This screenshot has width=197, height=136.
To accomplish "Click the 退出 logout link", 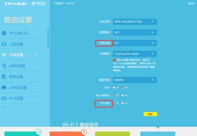I will click(x=191, y=3).
